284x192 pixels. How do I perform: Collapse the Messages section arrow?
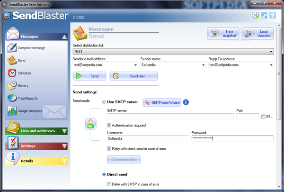pyautogui.click(x=64, y=37)
